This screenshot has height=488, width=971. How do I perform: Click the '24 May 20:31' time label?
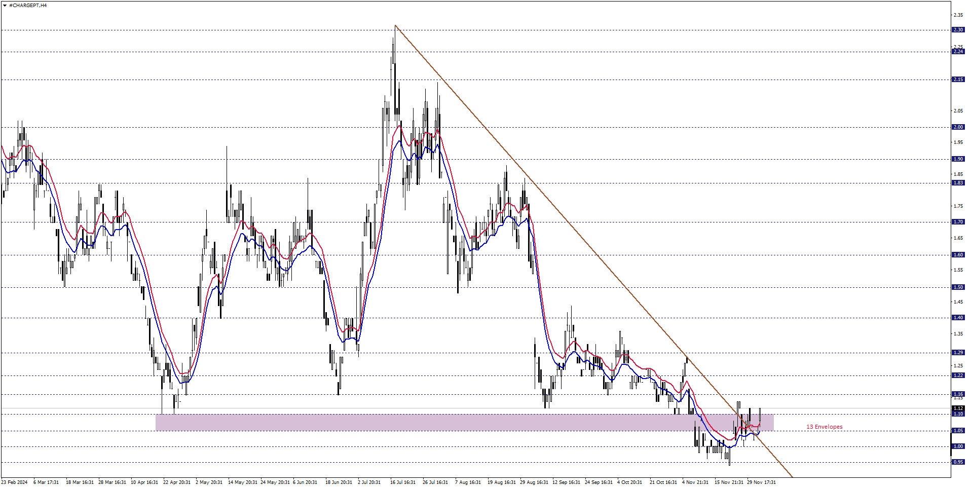tap(275, 482)
